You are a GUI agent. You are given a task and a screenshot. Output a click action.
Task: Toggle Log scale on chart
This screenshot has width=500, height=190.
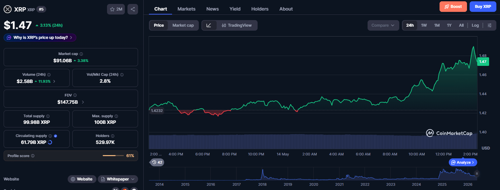coord(475,25)
